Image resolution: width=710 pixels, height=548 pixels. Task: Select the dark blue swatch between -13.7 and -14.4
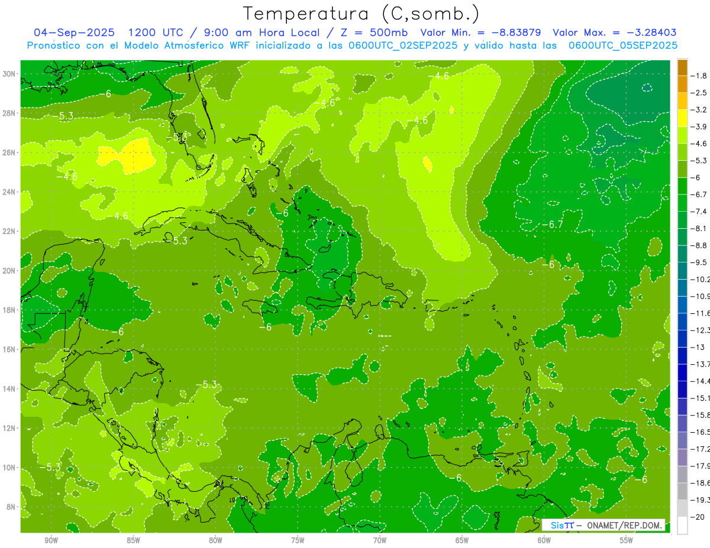[682, 372]
